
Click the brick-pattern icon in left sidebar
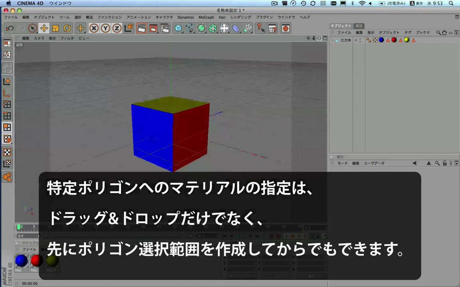[7, 55]
